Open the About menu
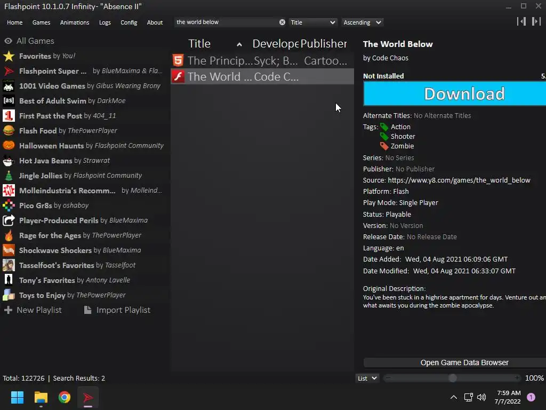Screen dimensions: 546x410 tap(155, 22)
